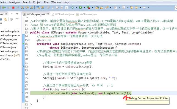Open the Window menu
This screenshot has height=109, width=177.
(56, 2)
